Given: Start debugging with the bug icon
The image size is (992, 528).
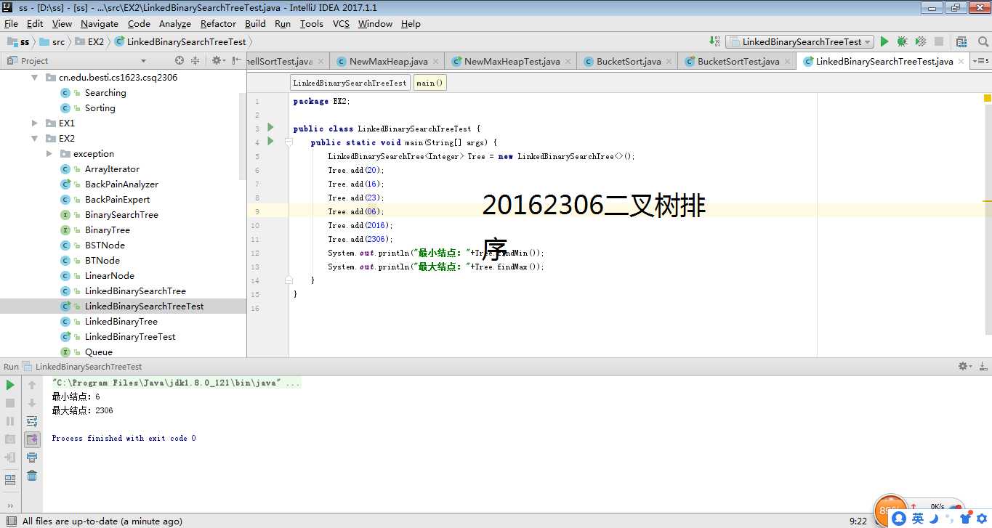Looking at the screenshot, I should pos(902,41).
